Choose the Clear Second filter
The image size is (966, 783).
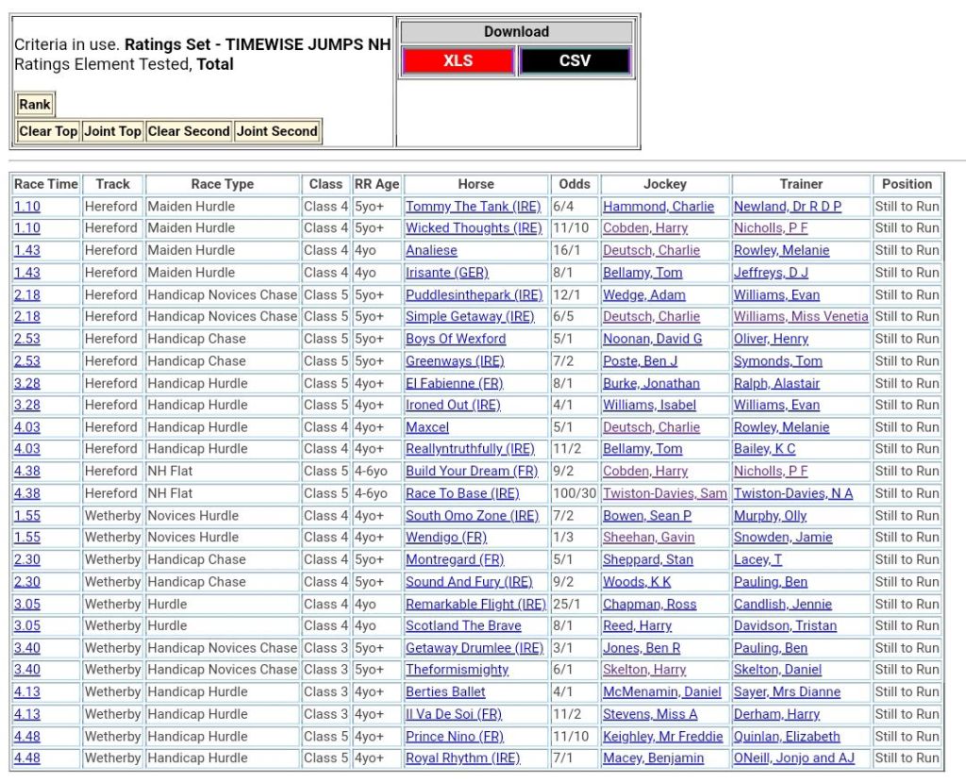(189, 131)
